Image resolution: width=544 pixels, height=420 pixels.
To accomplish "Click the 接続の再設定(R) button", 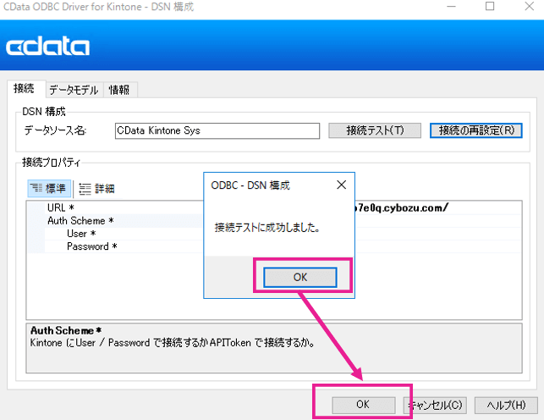I will click(476, 130).
